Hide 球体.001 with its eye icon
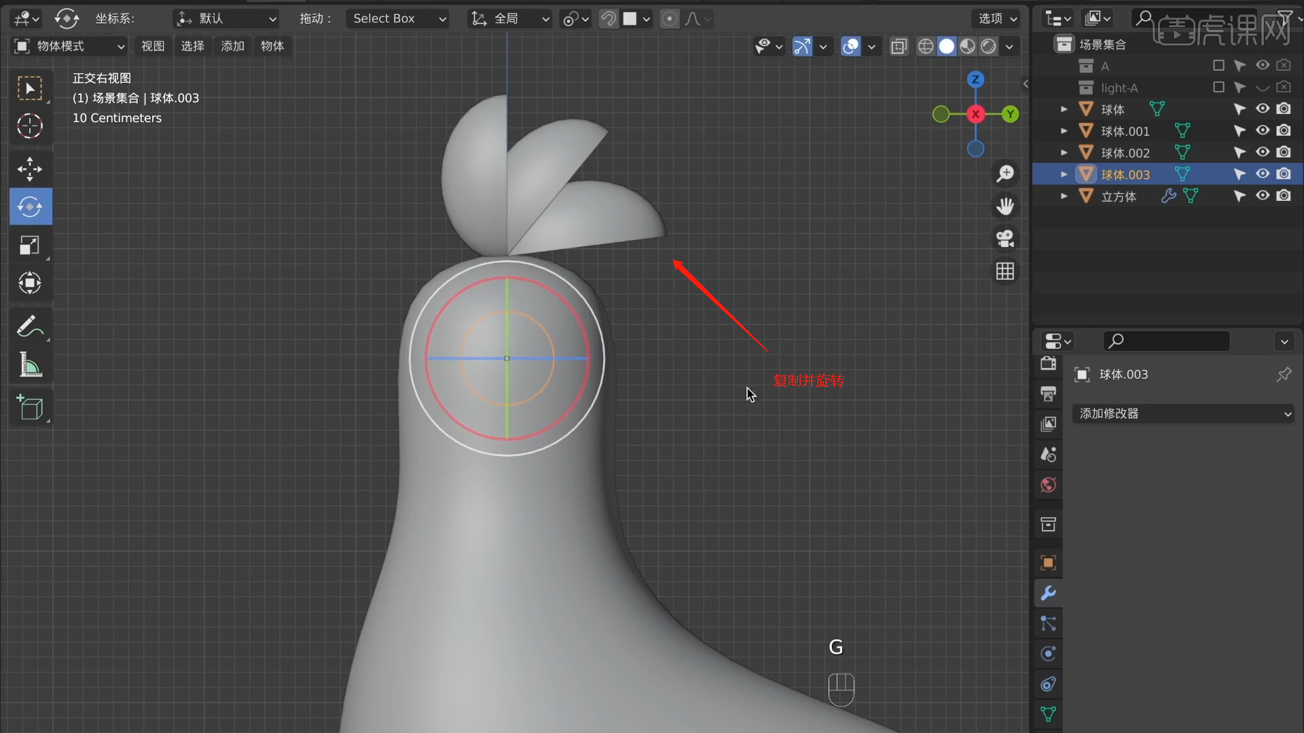This screenshot has height=733, width=1304. (x=1263, y=130)
